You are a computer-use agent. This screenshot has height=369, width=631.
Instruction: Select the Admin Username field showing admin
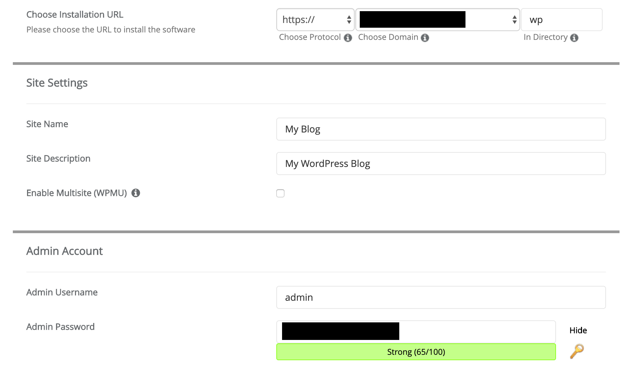441,297
